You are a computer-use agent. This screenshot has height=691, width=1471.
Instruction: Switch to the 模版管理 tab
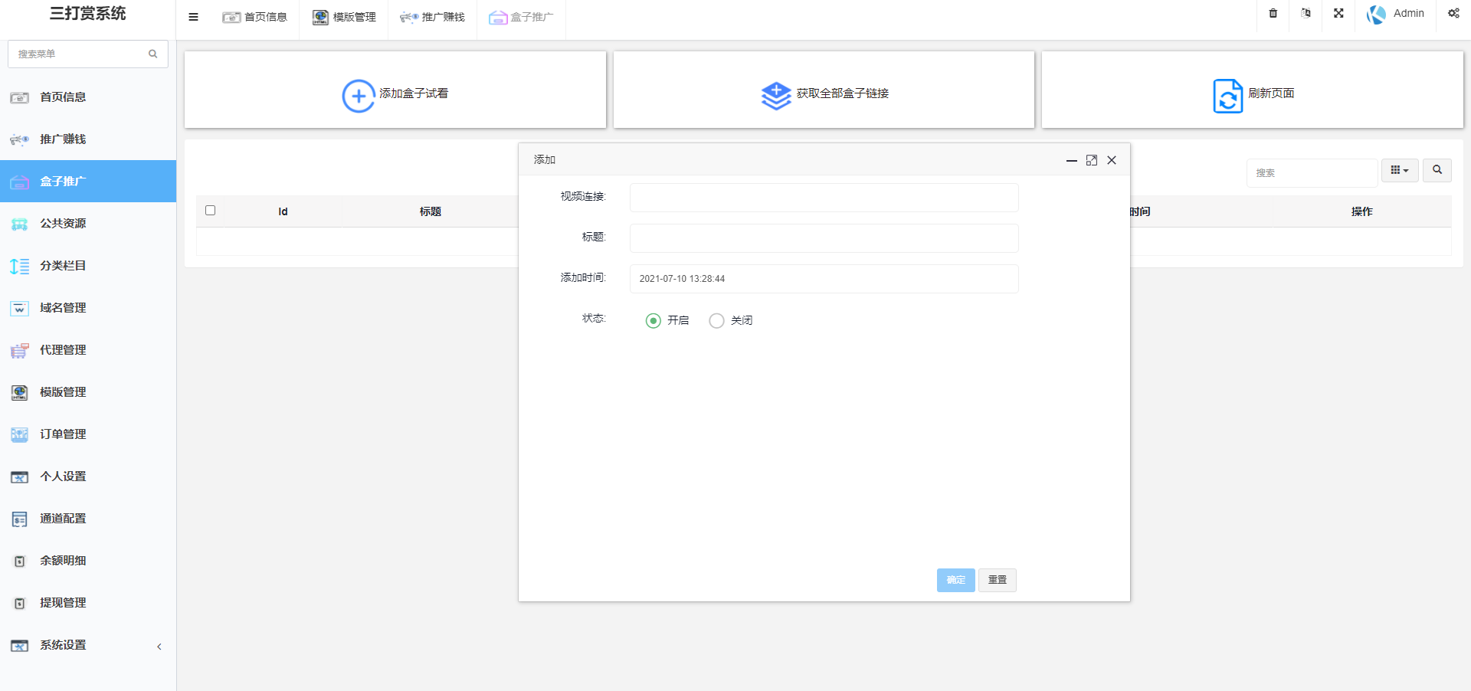pos(344,16)
